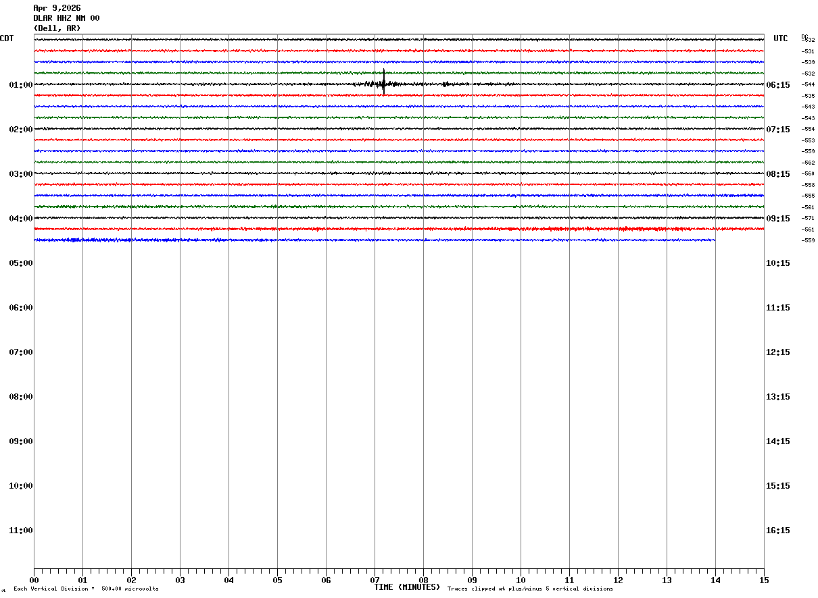Click the TIME (MINUTES) axis label
The height and width of the screenshot is (598, 818).
click(x=407, y=587)
